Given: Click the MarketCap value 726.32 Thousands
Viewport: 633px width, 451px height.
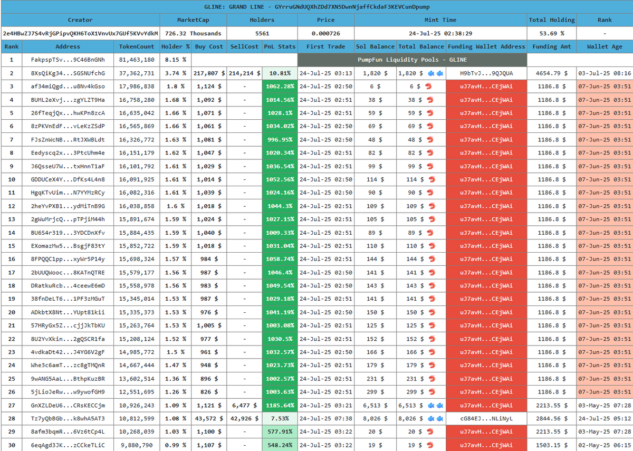Looking at the screenshot, I should pos(193,33).
